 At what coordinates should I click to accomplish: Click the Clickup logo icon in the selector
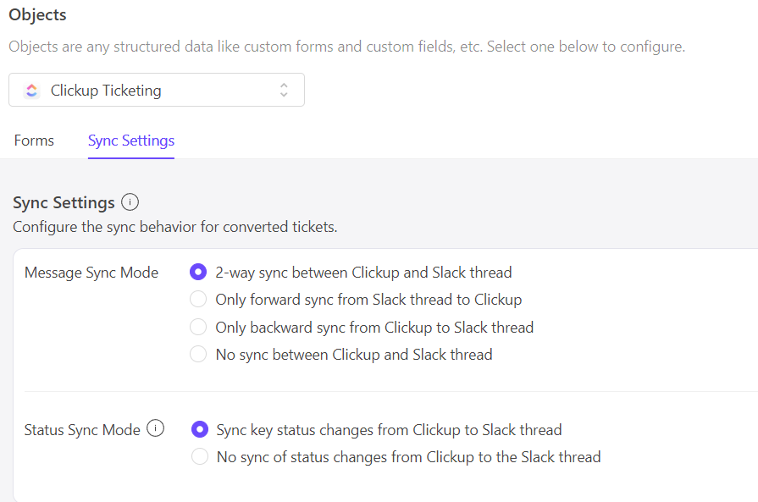31,91
